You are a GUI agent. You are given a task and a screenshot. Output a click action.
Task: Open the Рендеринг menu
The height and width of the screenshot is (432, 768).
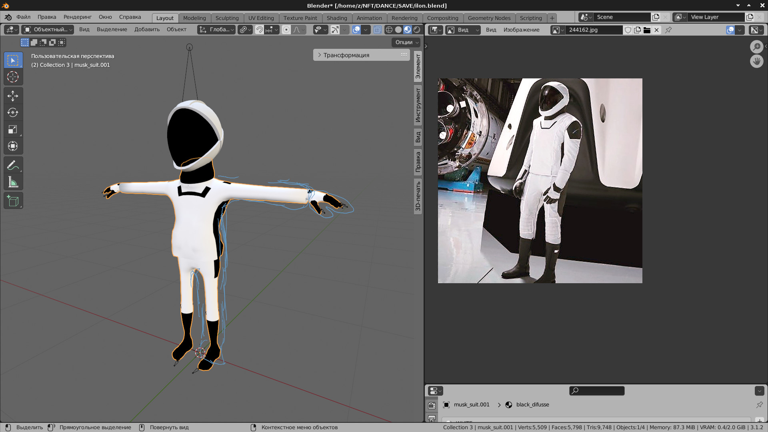tap(78, 17)
